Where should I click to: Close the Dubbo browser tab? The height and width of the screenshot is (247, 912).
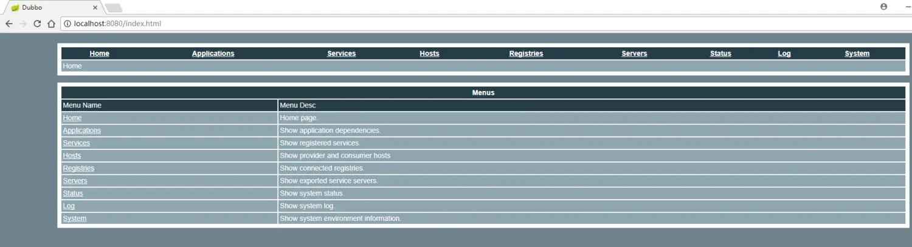coord(95,7)
